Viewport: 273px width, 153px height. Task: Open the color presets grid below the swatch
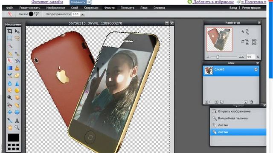13,147
